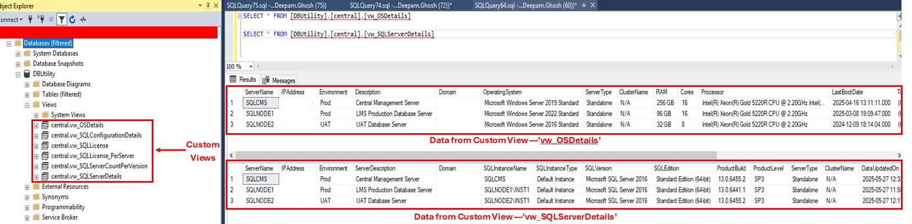Viewport: 912px width, 224px height.
Task: Expand the System Databases node
Action: 18,54
